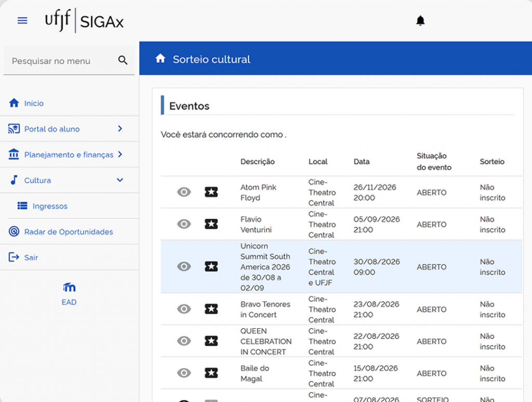532x402 pixels.
Task: View details eye icon for Flavio Venturini
Action: click(x=184, y=224)
